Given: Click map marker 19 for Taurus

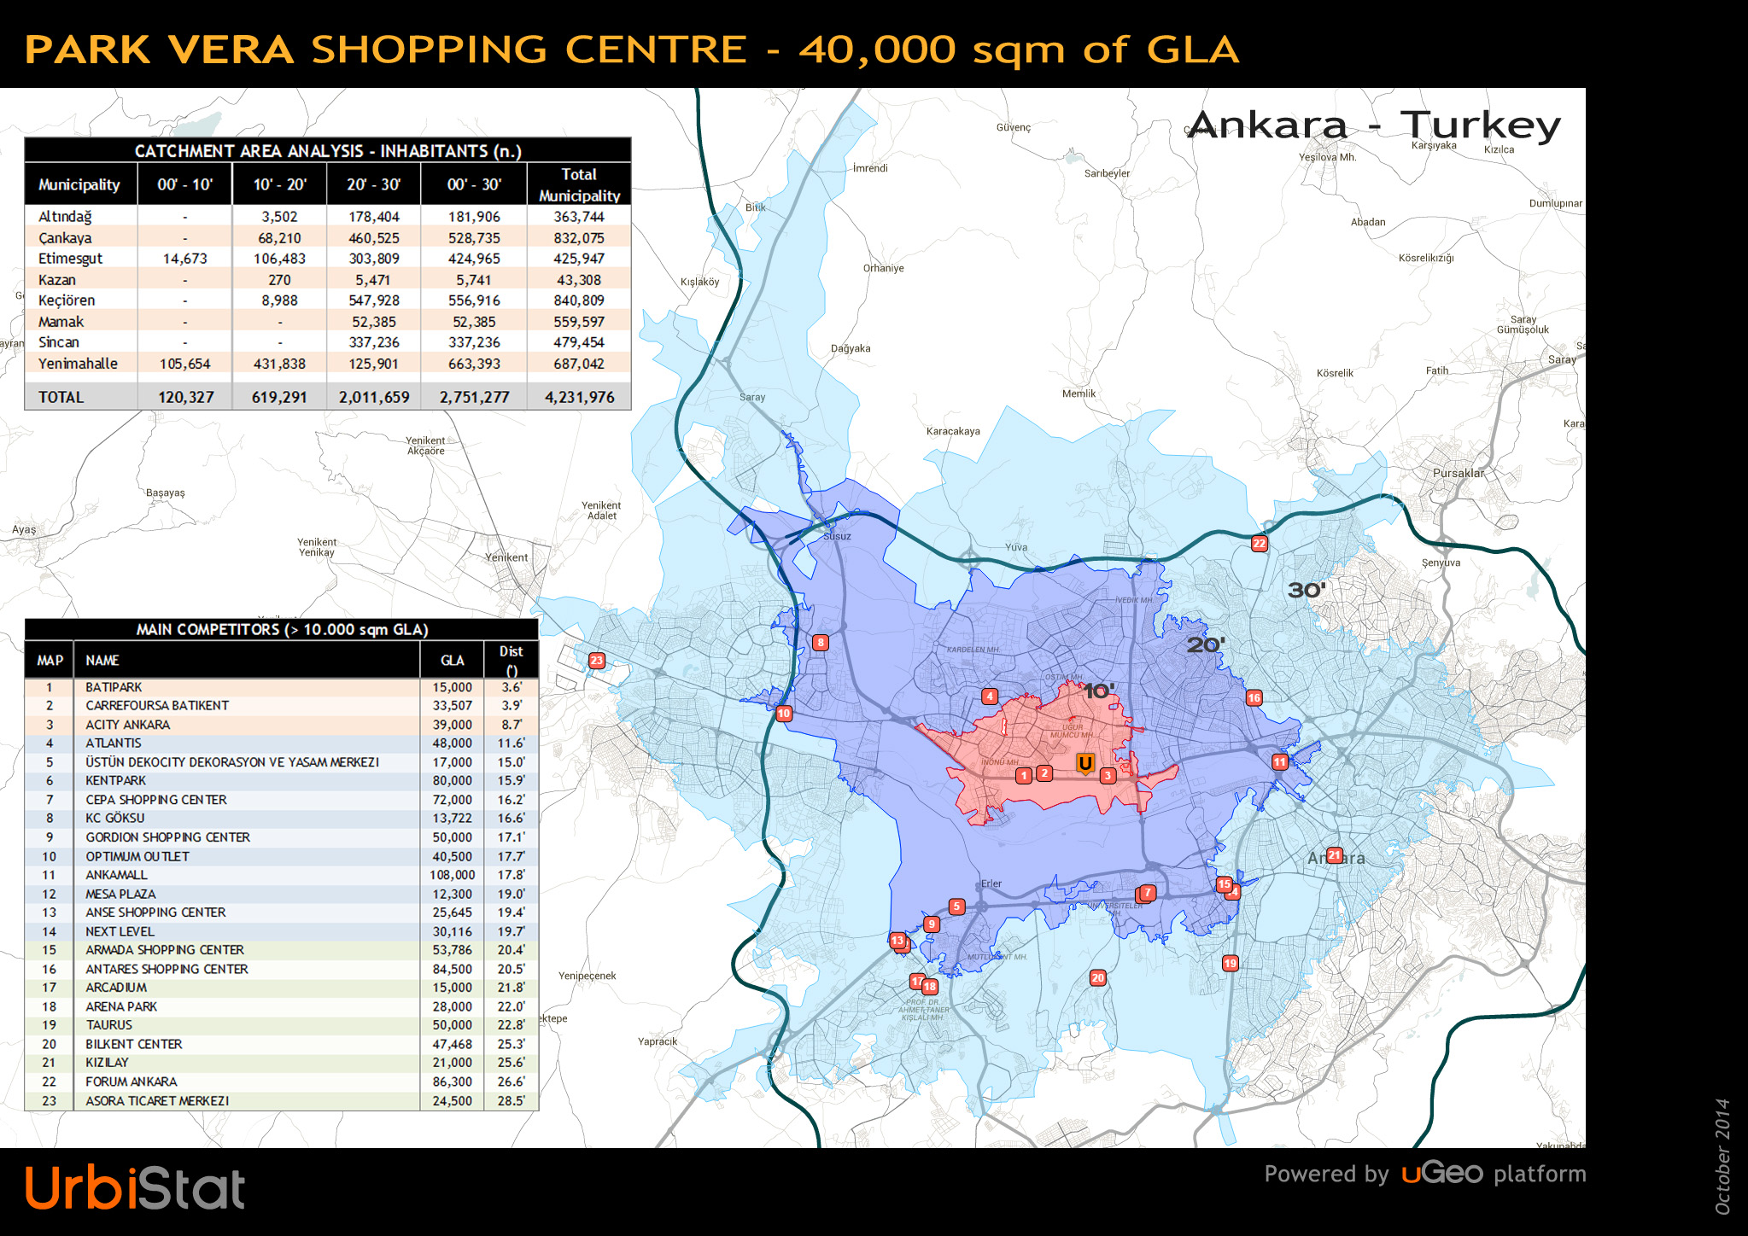Looking at the screenshot, I should pos(1231,964).
